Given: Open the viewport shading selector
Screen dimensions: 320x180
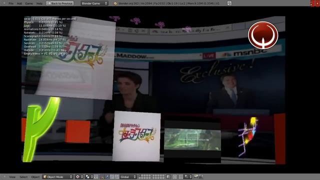Looking at the screenshot, I should [x=79, y=177].
